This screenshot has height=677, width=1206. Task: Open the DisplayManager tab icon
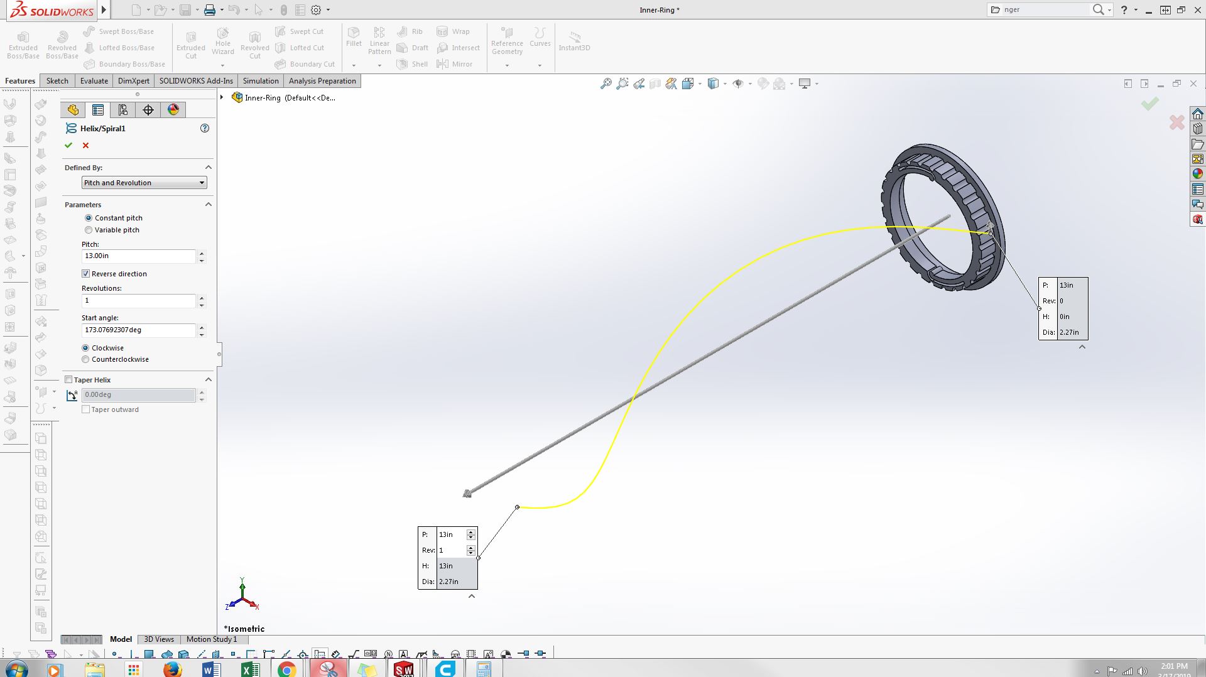coord(173,110)
